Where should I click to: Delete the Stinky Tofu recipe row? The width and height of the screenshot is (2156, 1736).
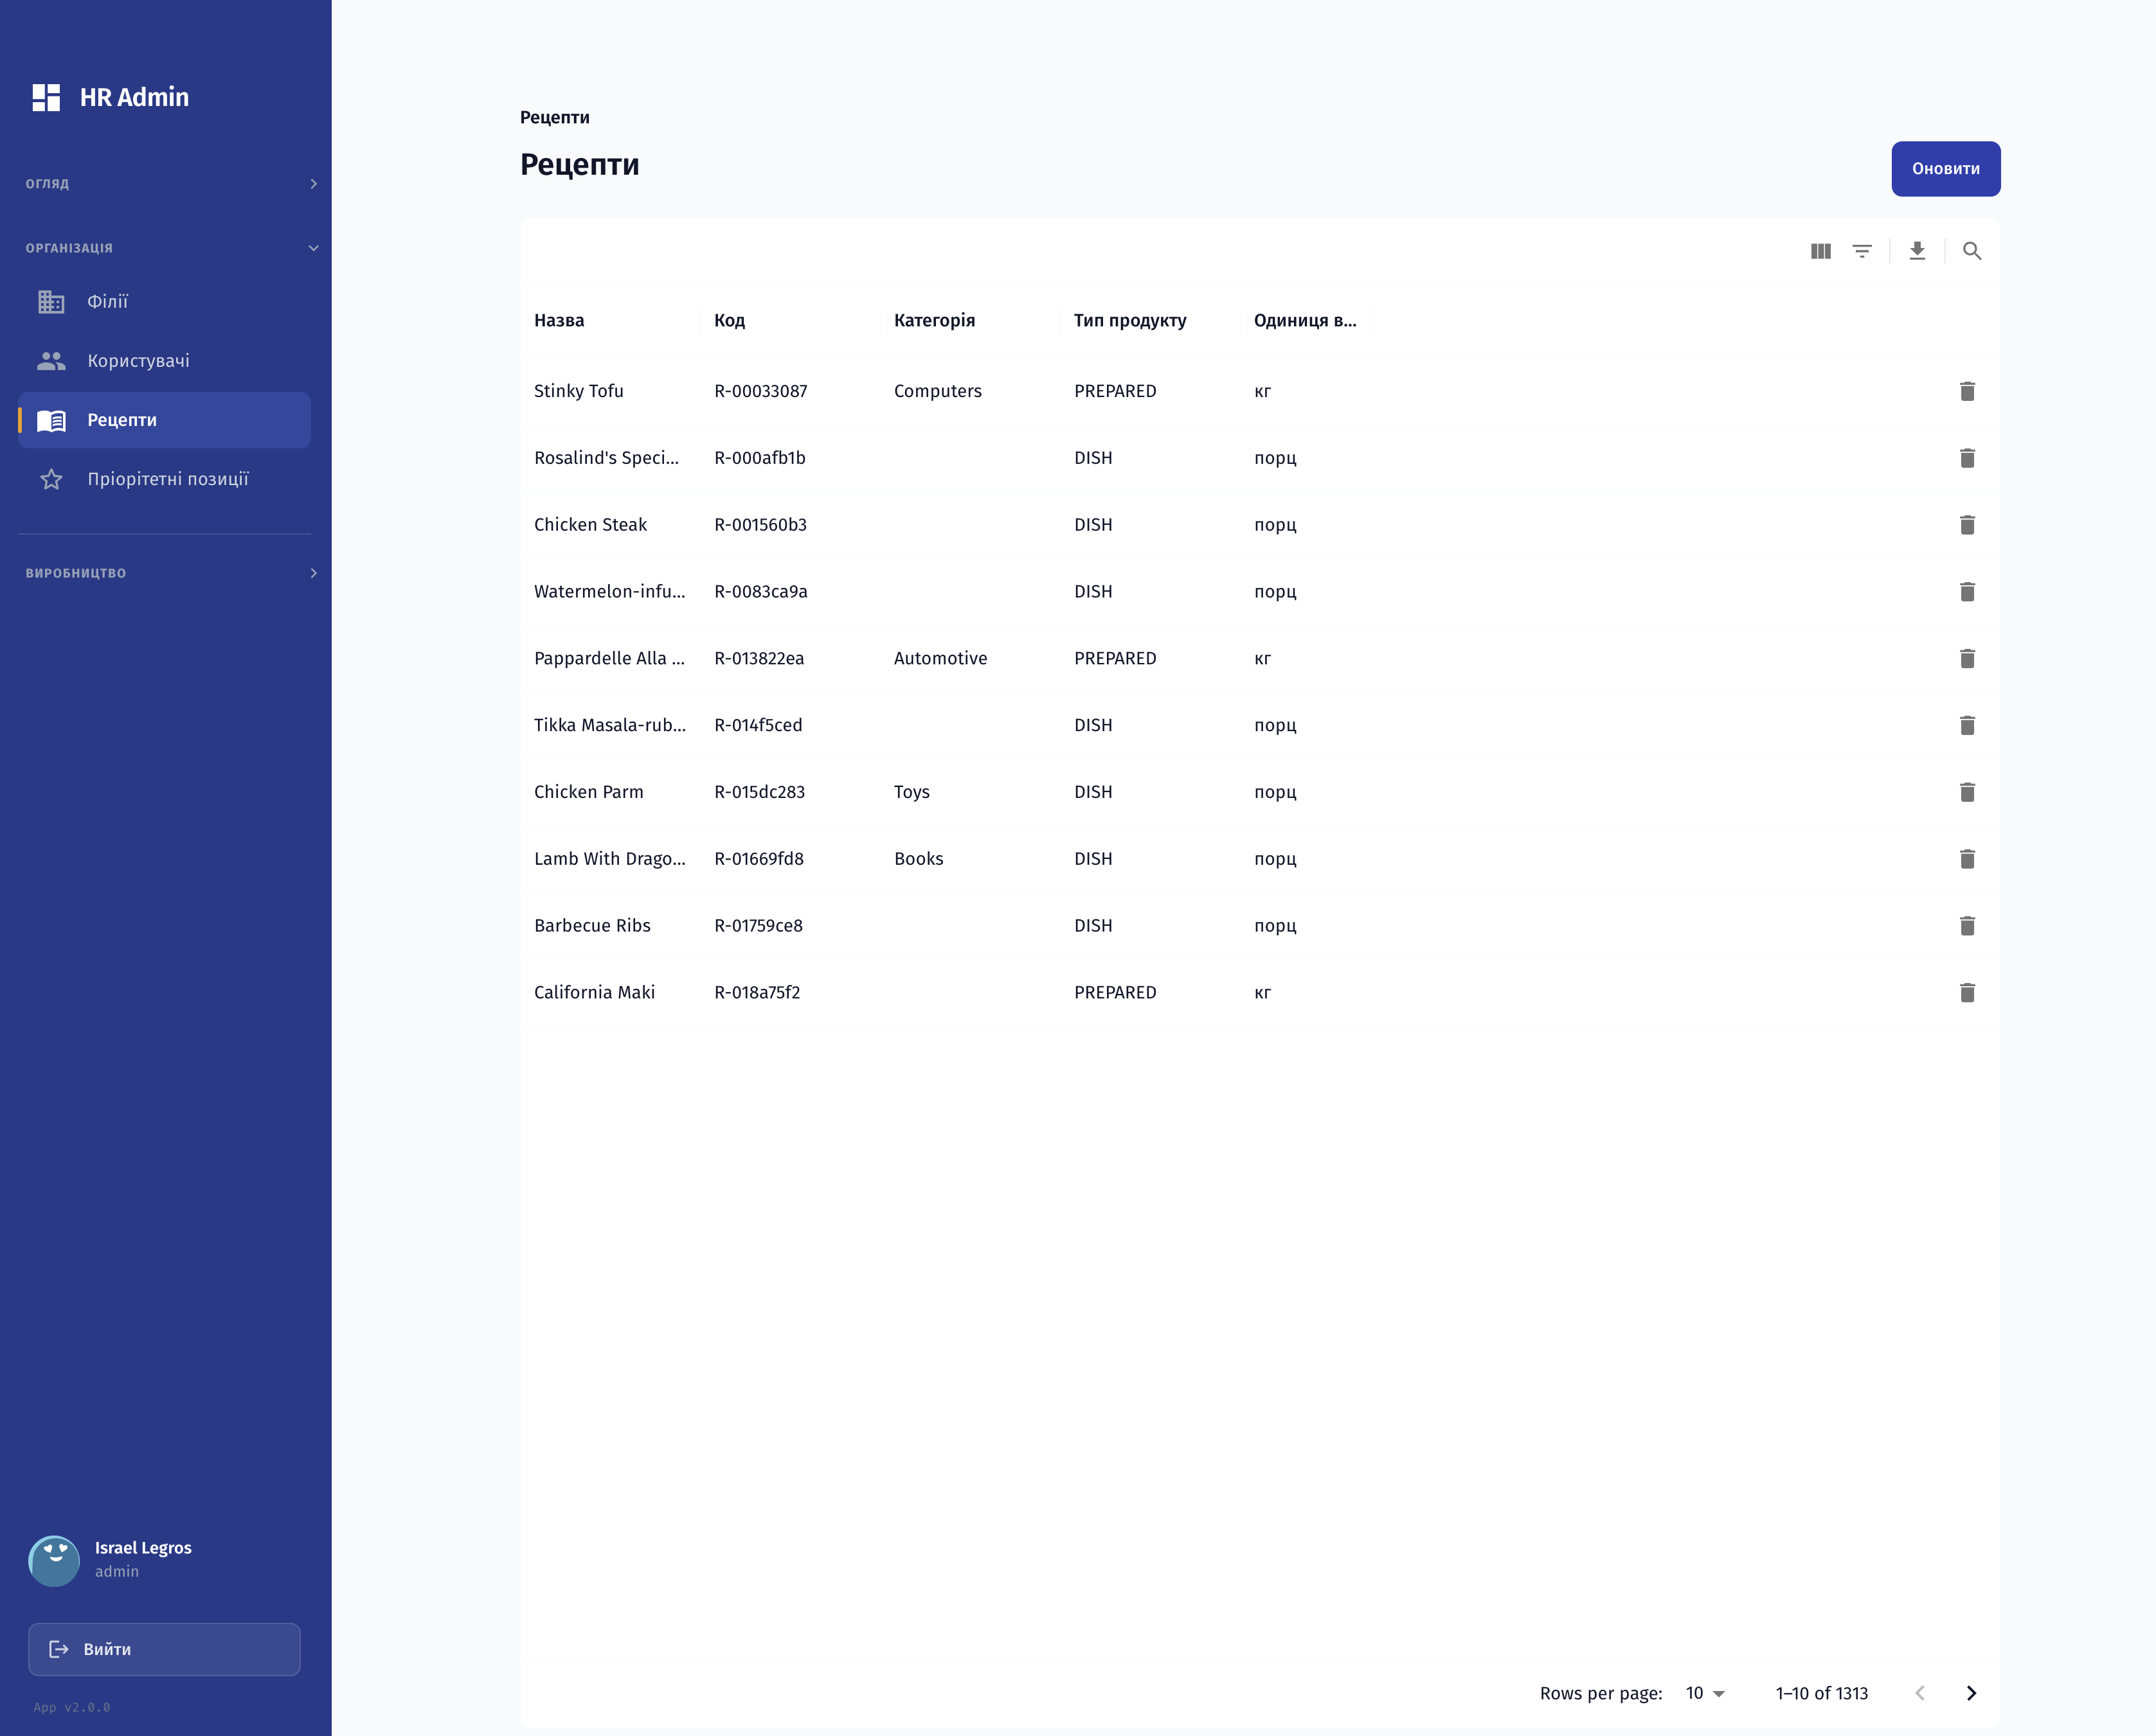1967,391
